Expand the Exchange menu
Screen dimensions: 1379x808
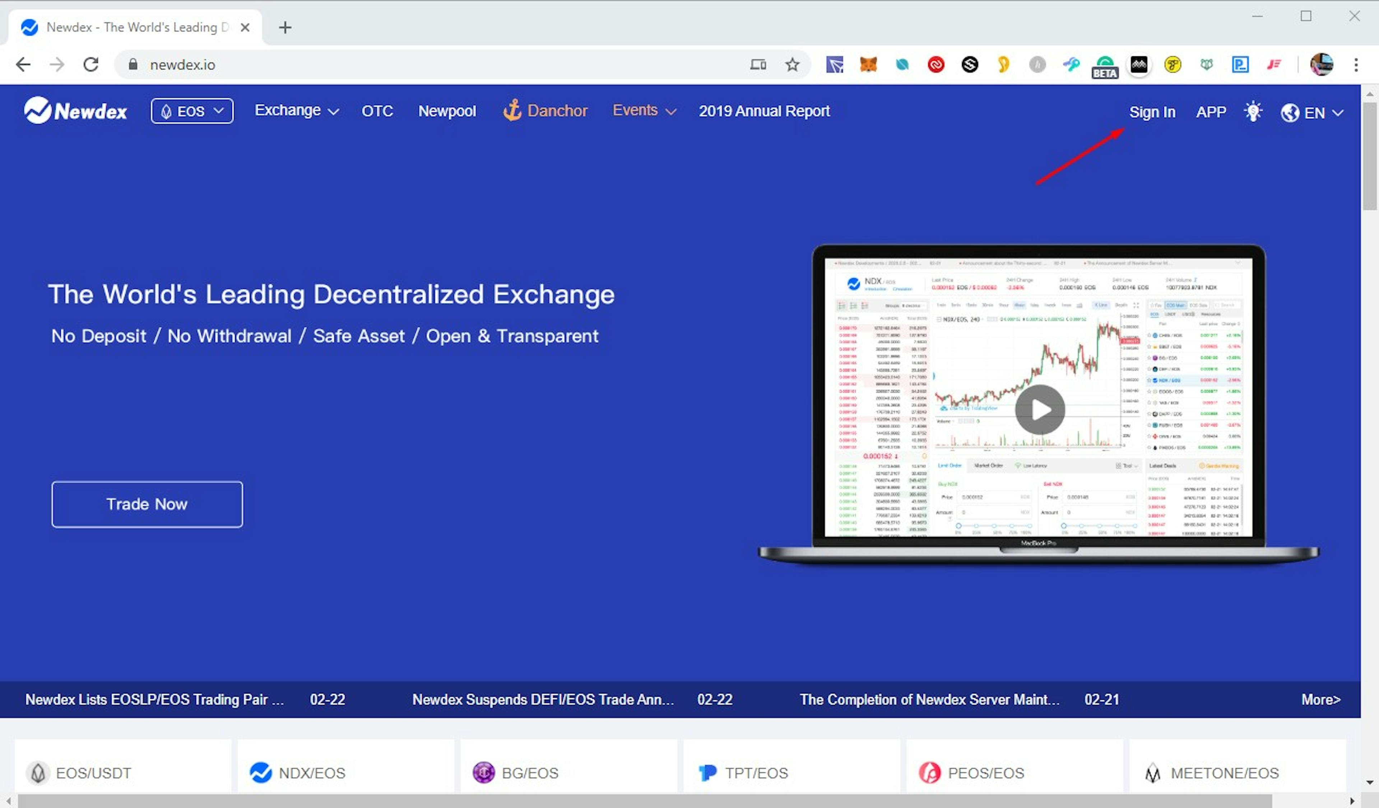coord(297,111)
